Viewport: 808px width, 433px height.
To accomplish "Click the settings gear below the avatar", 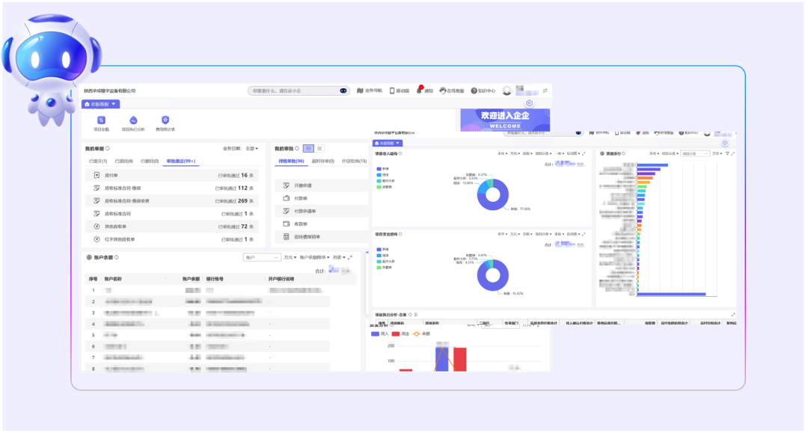I will (529, 103).
